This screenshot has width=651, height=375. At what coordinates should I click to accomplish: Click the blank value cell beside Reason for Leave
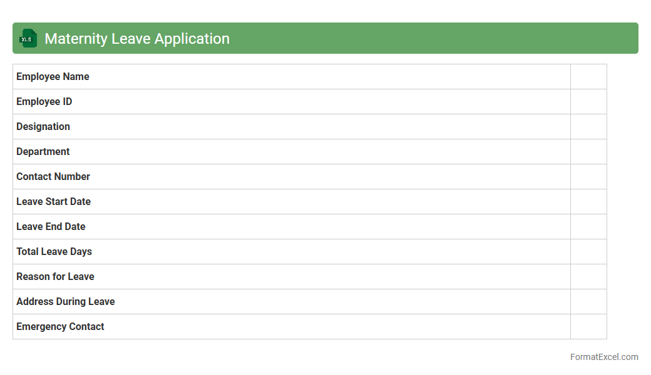588,277
